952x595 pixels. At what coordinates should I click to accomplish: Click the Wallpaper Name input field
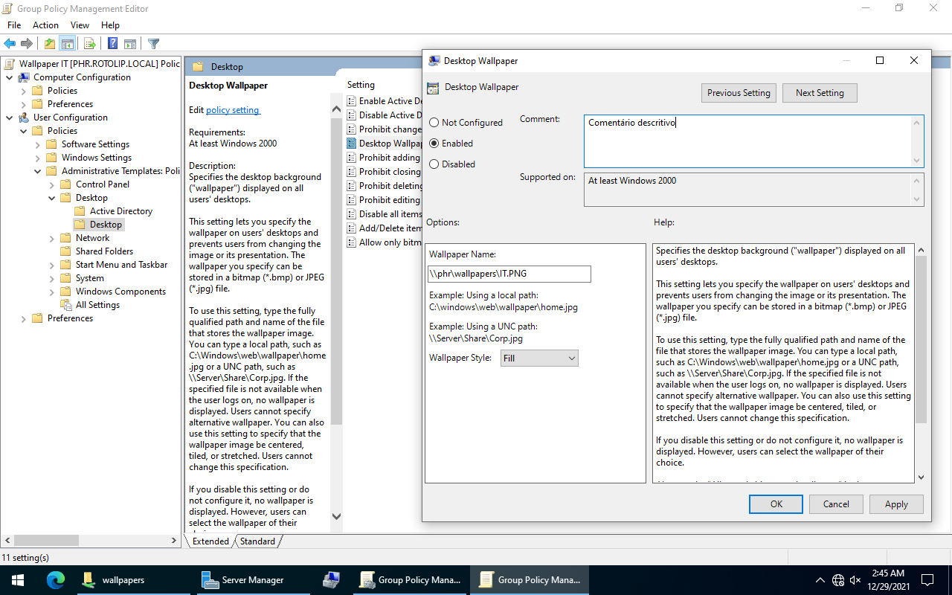pyautogui.click(x=509, y=274)
